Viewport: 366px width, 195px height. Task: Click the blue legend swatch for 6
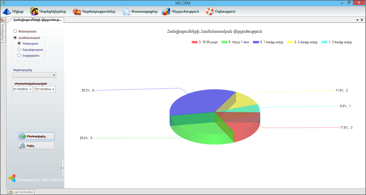[256, 42]
